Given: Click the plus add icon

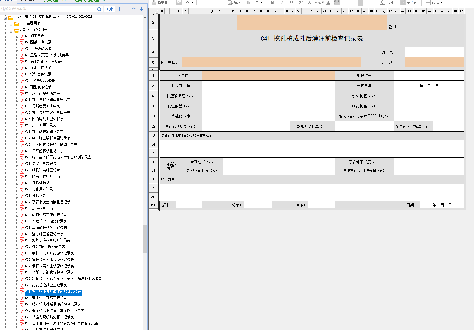Looking at the screenshot, I should pos(119,9).
